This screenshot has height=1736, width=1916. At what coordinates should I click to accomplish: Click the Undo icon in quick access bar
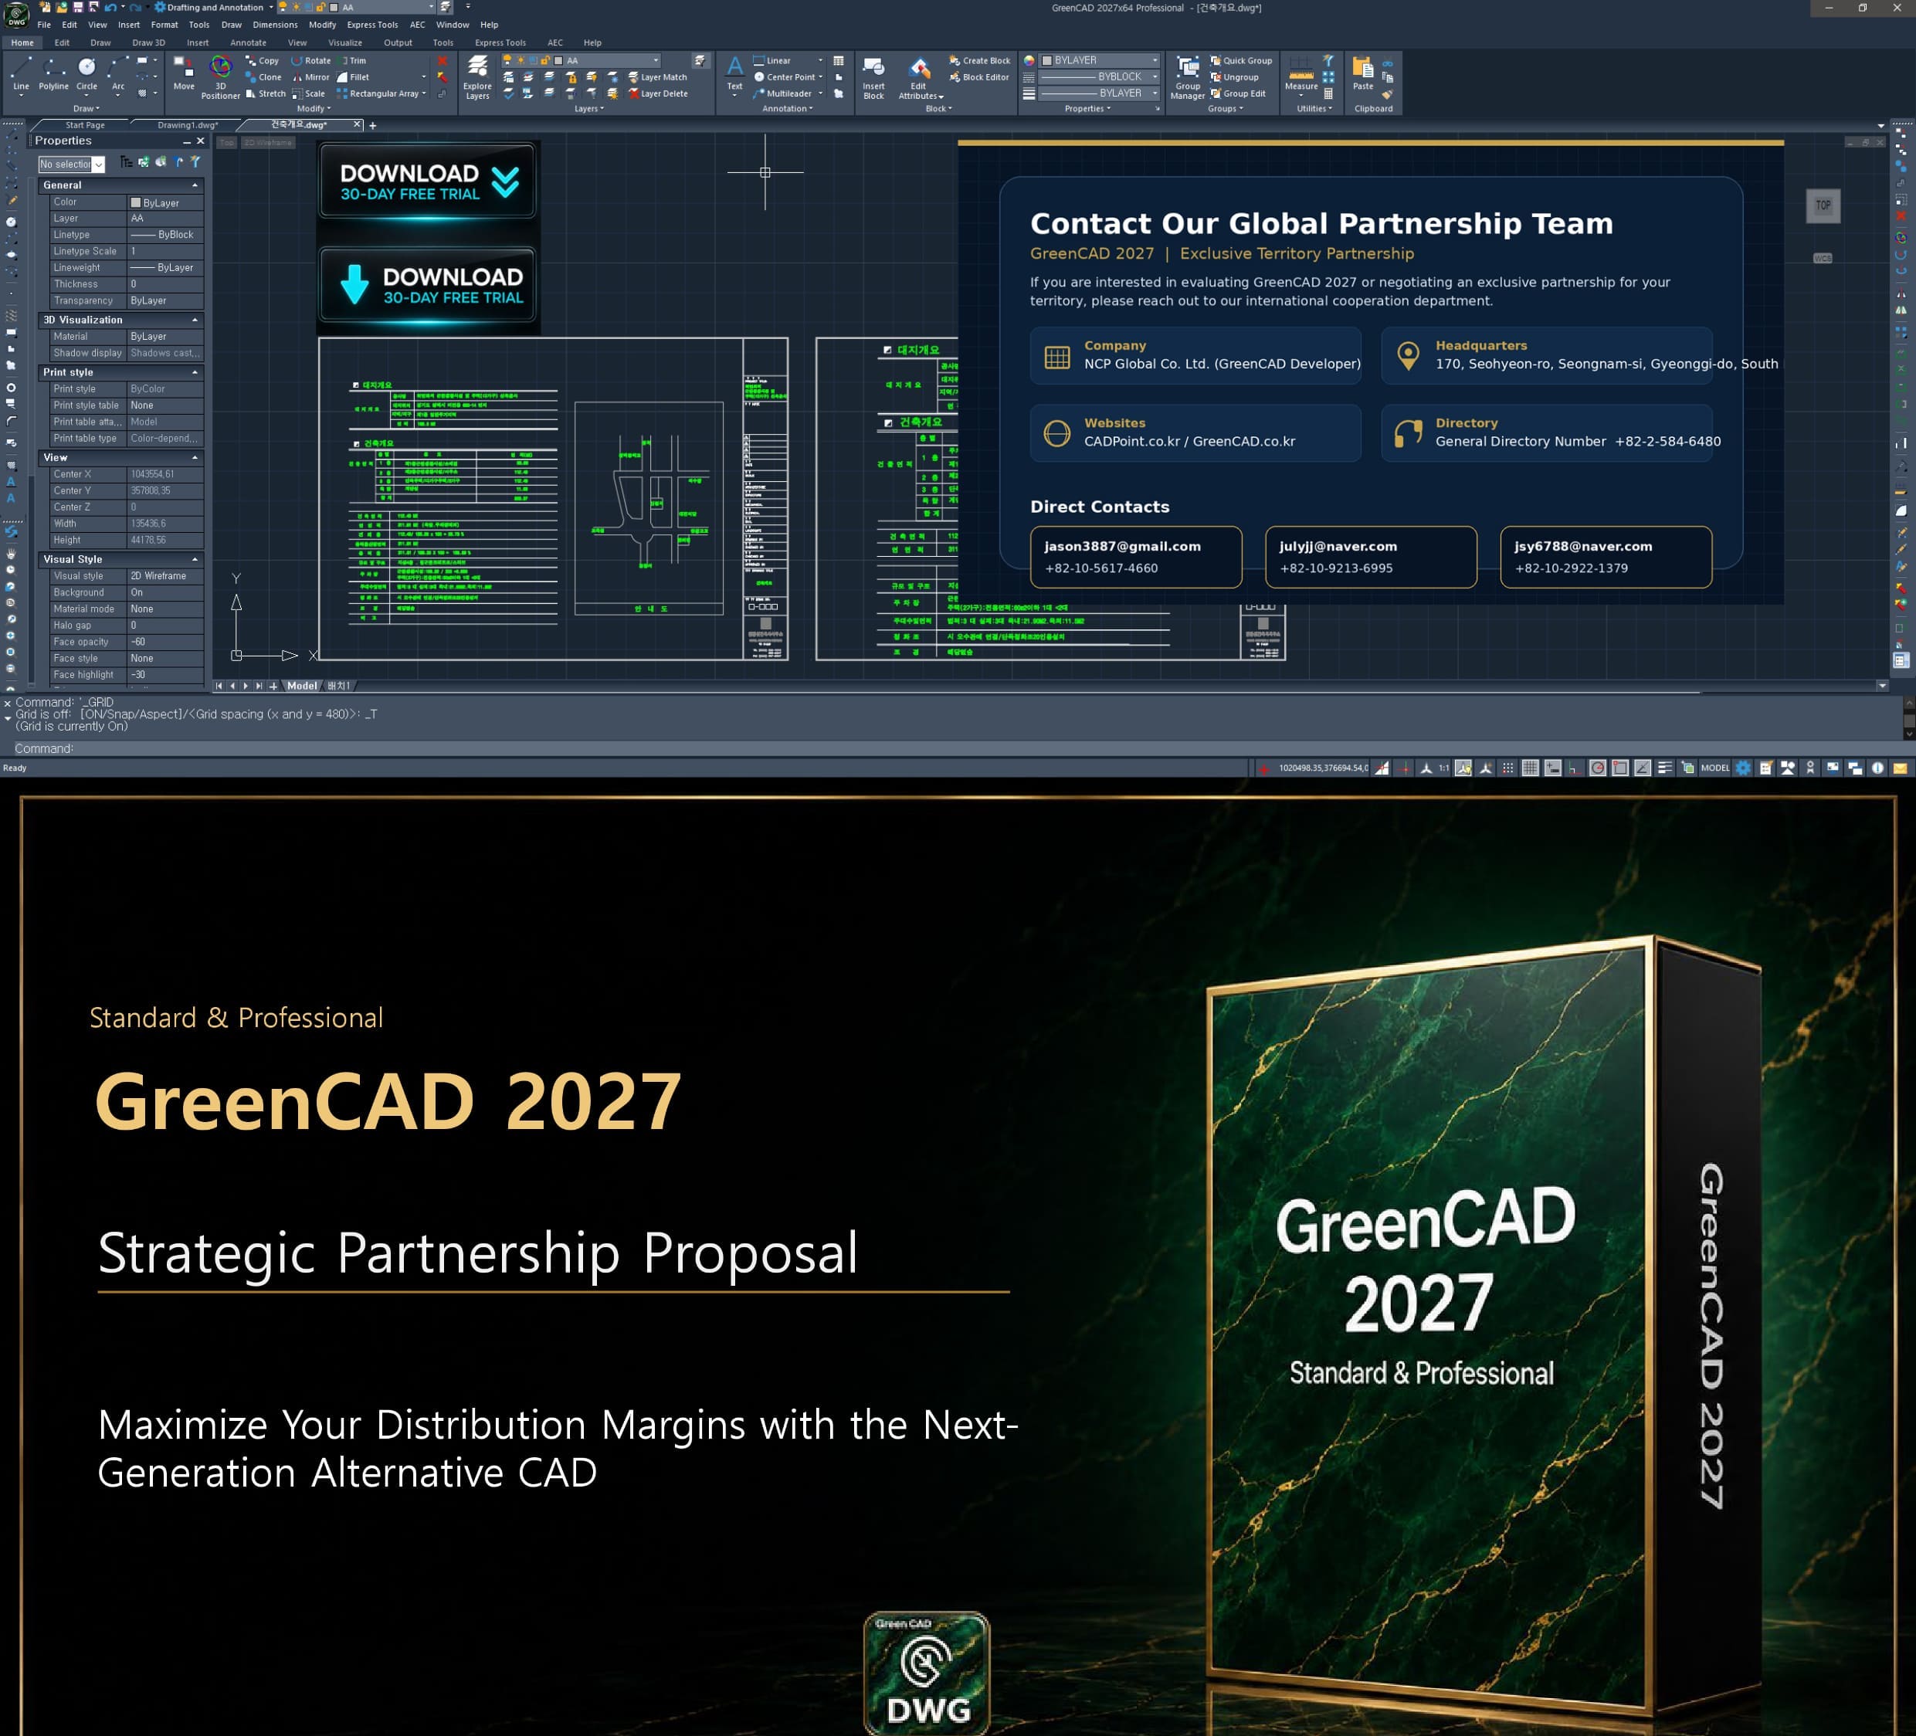pos(110,7)
